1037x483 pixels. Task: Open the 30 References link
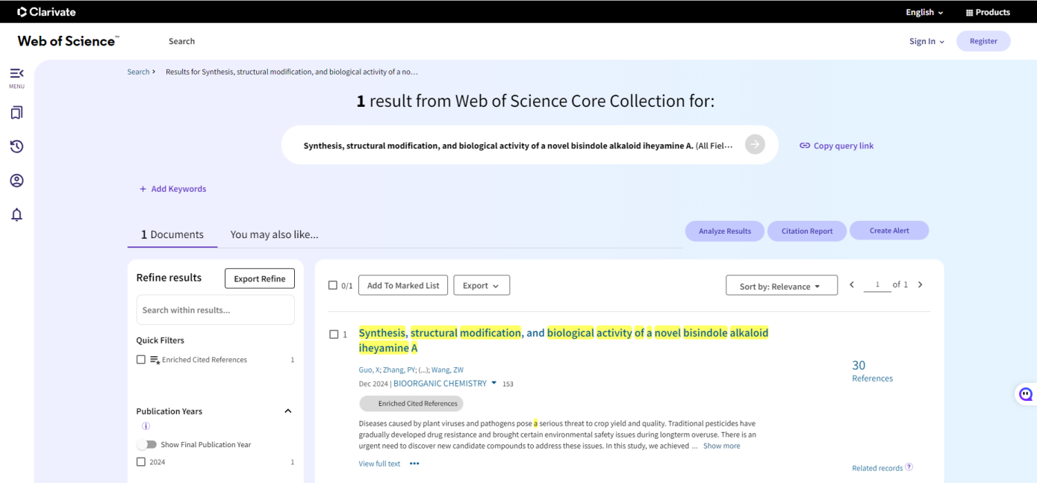point(872,370)
